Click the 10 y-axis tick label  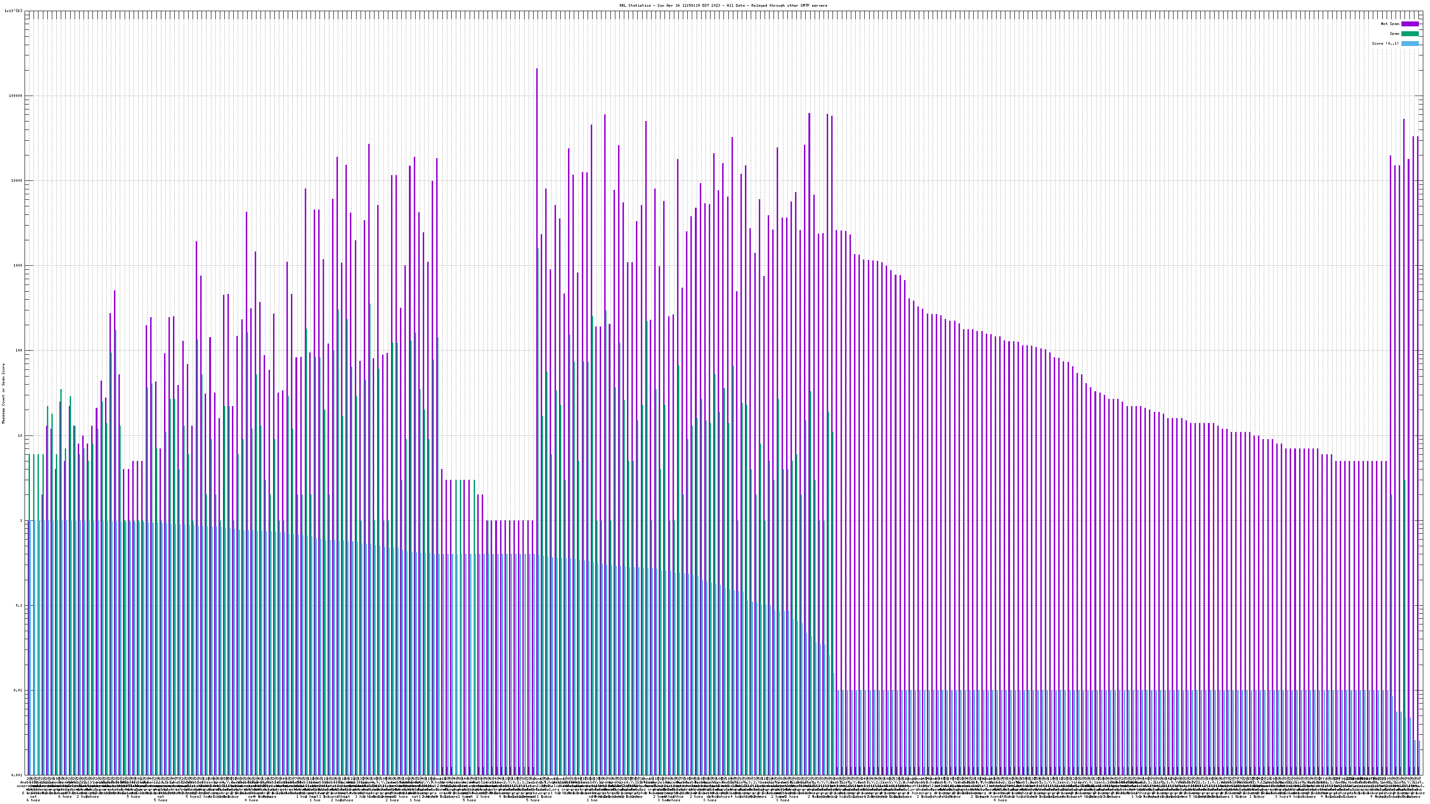pyautogui.click(x=21, y=435)
